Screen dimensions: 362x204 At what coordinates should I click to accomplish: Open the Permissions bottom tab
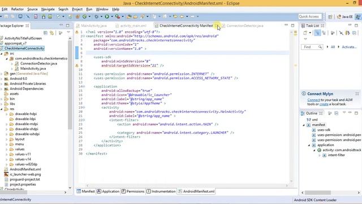(133, 192)
